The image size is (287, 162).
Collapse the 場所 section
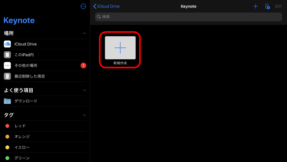coord(84,34)
